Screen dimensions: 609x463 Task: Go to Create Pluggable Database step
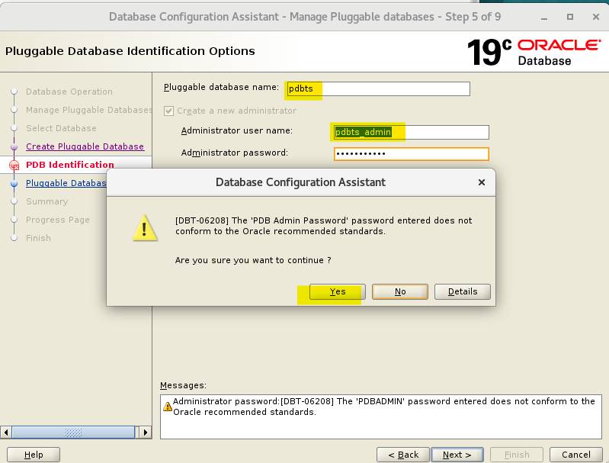click(85, 146)
